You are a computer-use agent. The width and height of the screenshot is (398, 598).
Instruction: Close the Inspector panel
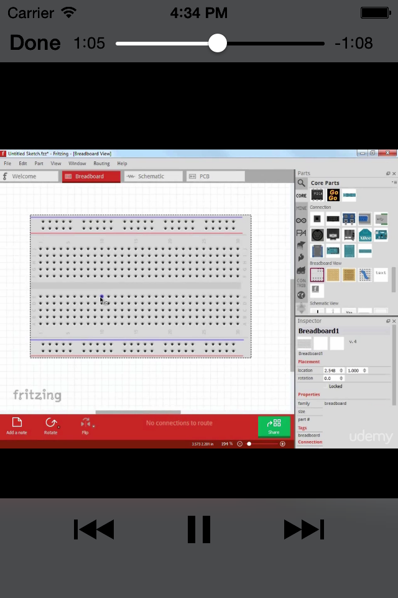tap(394, 321)
